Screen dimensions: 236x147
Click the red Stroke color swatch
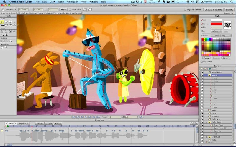[216, 24]
